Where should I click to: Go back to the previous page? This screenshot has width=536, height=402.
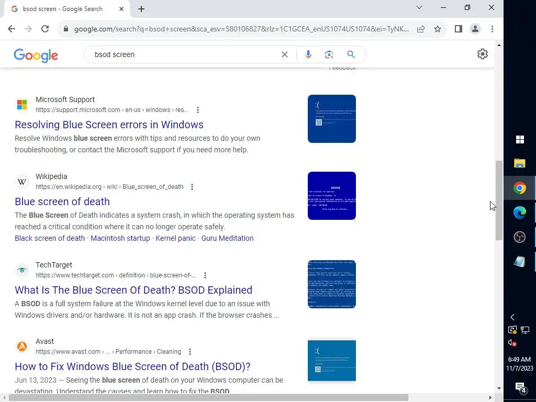click(12, 29)
